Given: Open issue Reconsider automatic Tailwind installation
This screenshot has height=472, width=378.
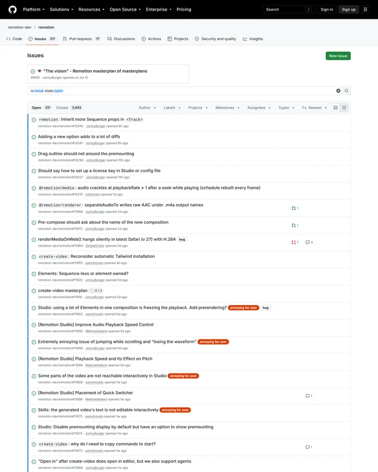Looking at the screenshot, I should (x=97, y=257).
